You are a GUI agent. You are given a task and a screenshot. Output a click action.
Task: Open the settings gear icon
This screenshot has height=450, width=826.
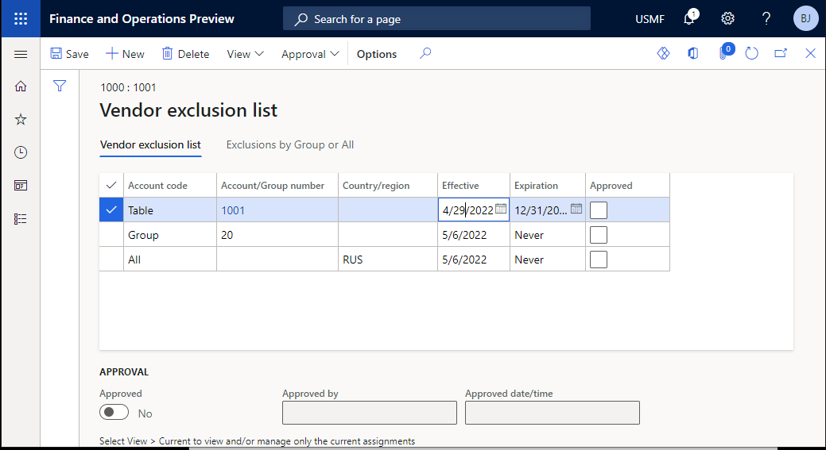click(x=727, y=19)
